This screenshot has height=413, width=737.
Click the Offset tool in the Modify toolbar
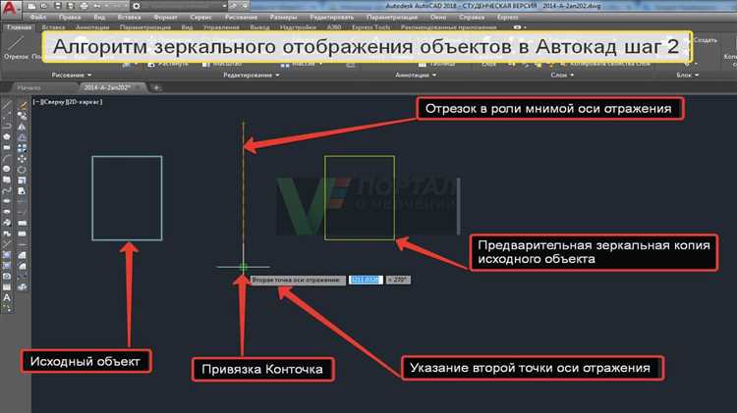pos(22,137)
